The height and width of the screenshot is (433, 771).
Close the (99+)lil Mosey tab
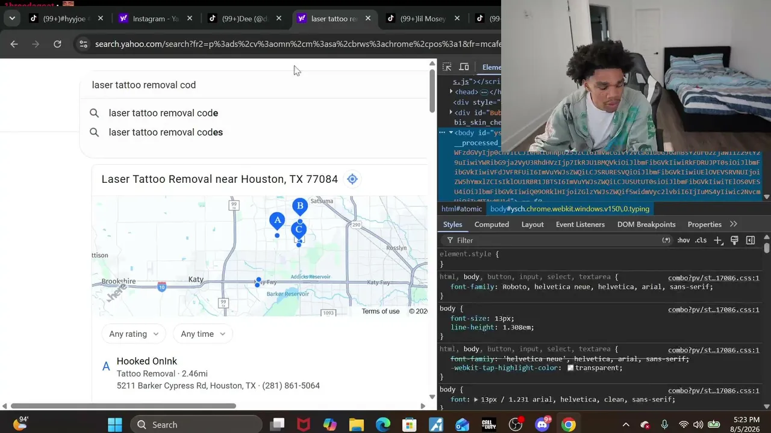(x=457, y=19)
